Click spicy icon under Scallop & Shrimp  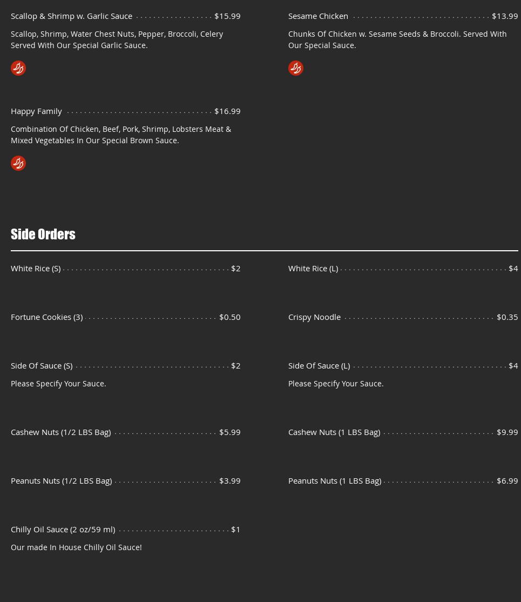pos(18,68)
